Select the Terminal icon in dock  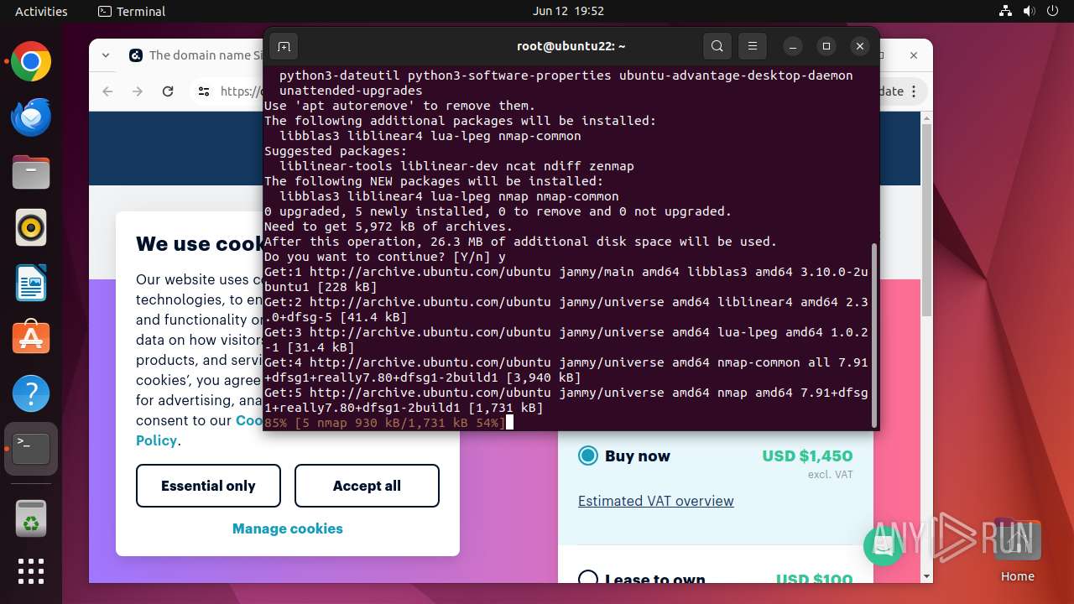[x=31, y=449]
